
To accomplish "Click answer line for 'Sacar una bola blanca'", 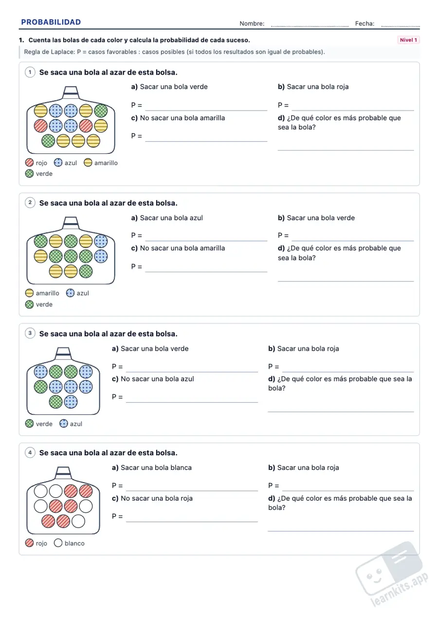I will tap(192, 490).
